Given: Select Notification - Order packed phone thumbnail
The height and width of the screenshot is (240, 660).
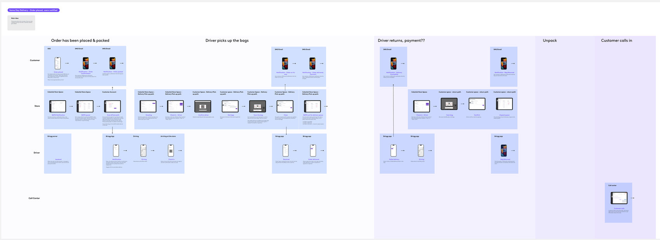Looking at the screenshot, I should tap(113, 63).
